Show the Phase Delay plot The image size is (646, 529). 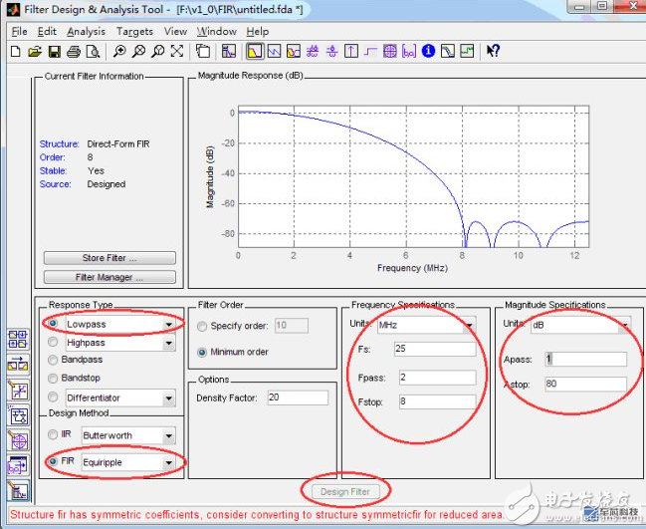click(x=331, y=52)
